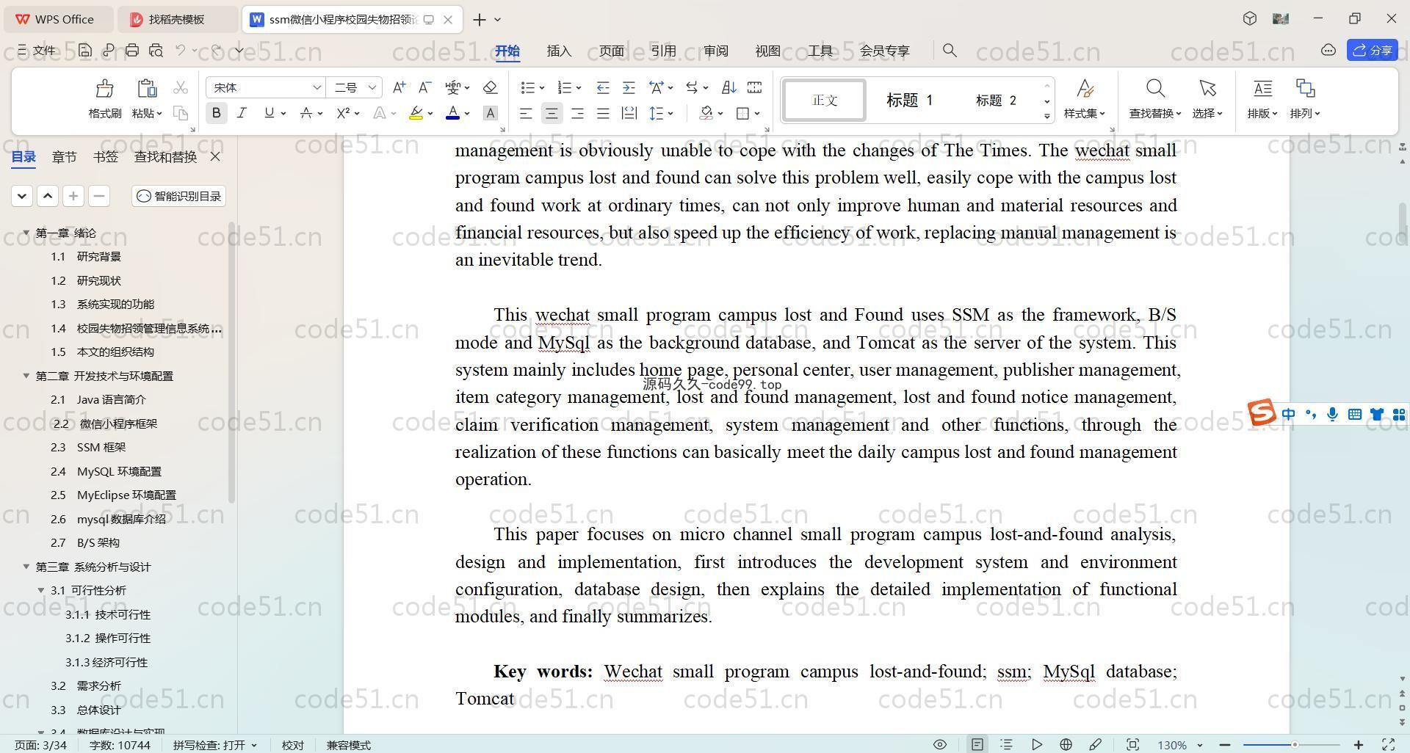The width and height of the screenshot is (1410, 753).
Task: Toggle Align Right paragraph alignment
Action: tap(577, 113)
